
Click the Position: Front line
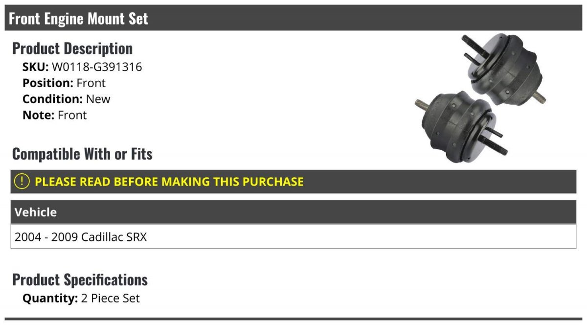coord(64,83)
